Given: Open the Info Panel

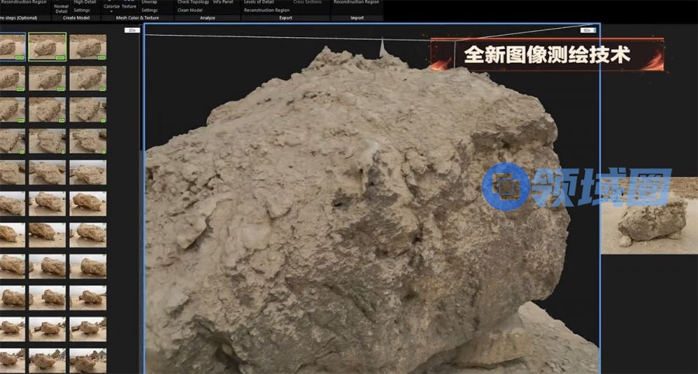Looking at the screenshot, I should click(223, 2).
